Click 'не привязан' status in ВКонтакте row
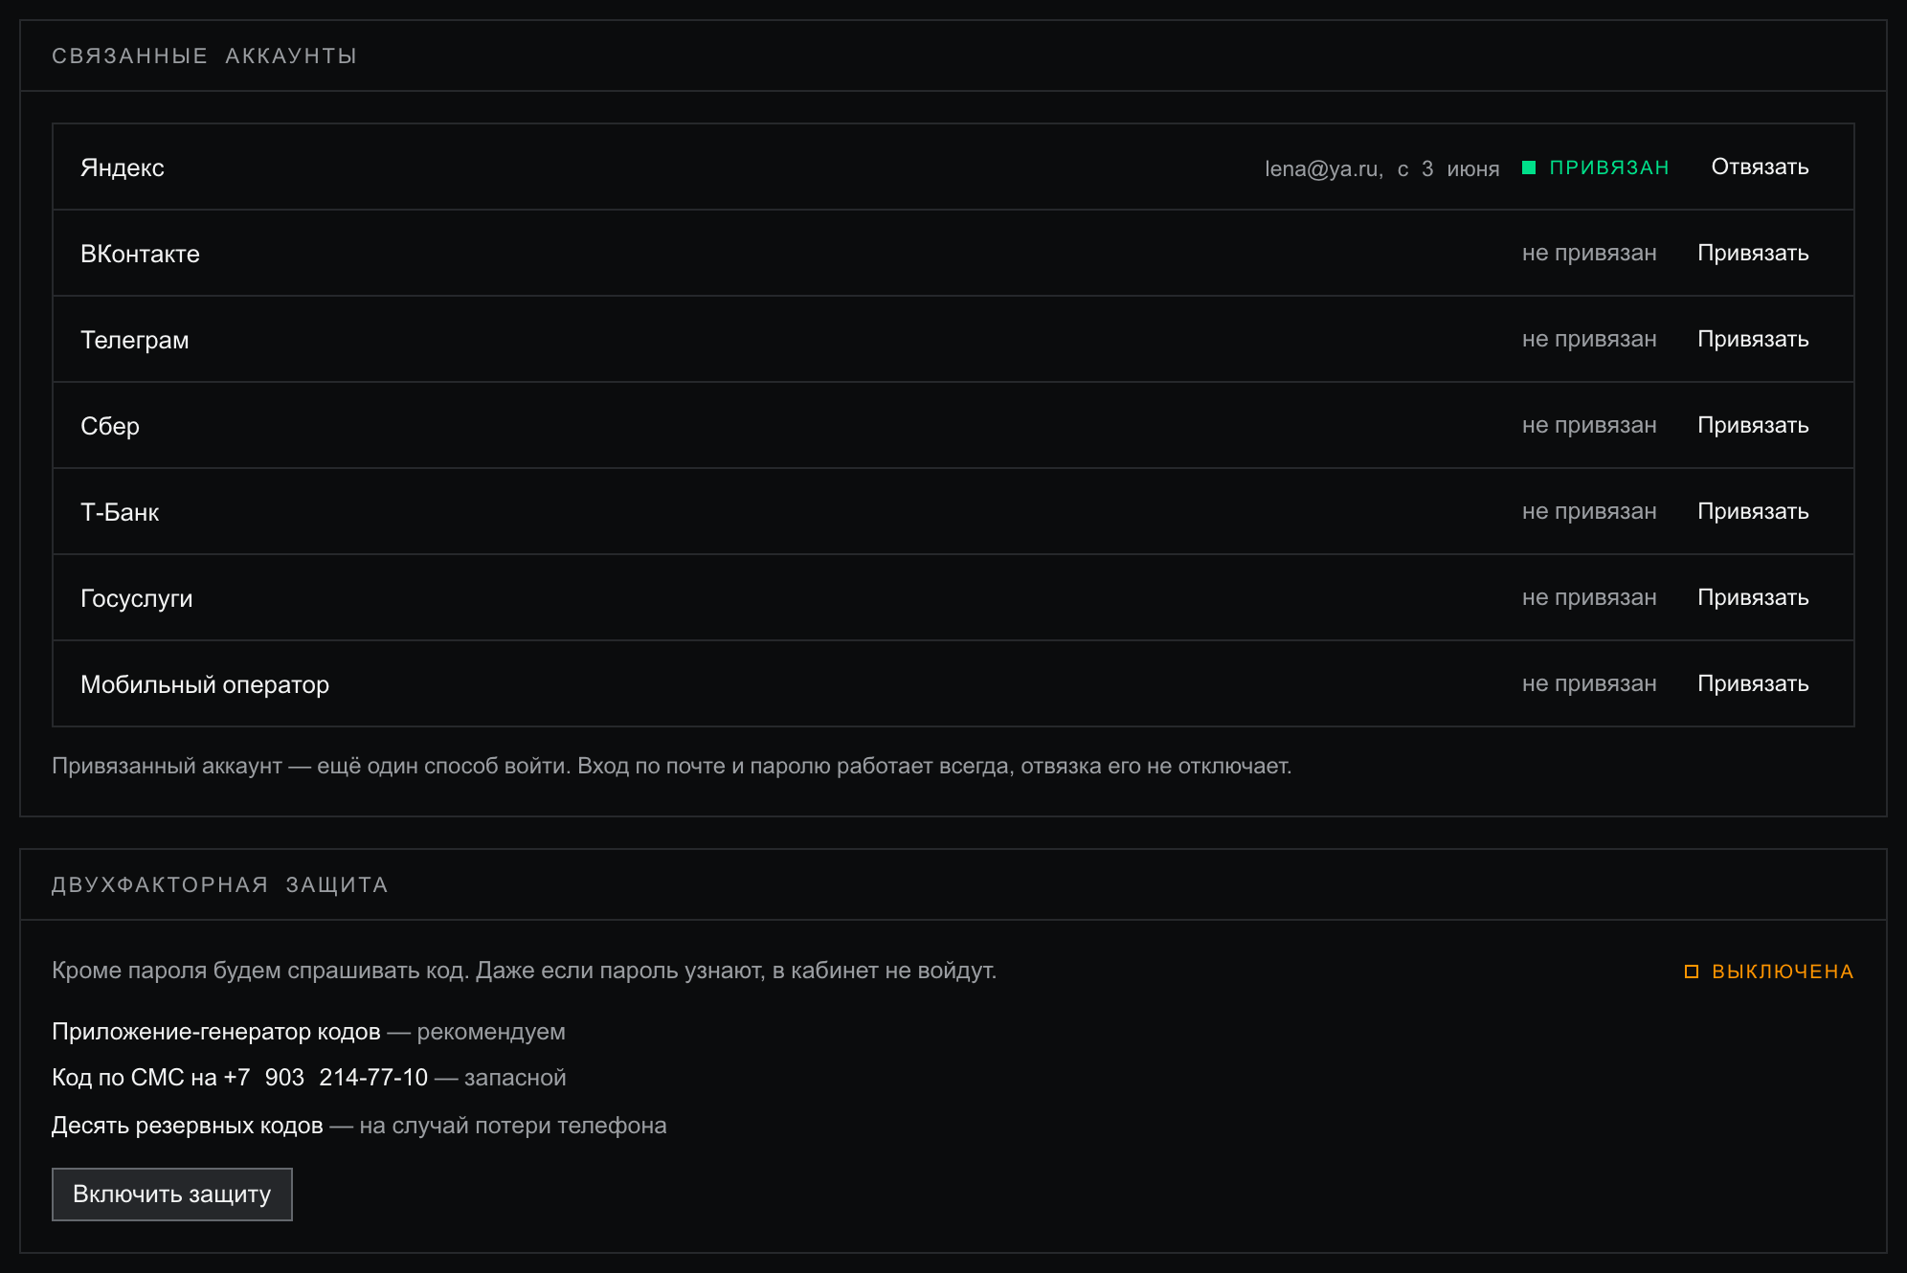 (x=1589, y=253)
